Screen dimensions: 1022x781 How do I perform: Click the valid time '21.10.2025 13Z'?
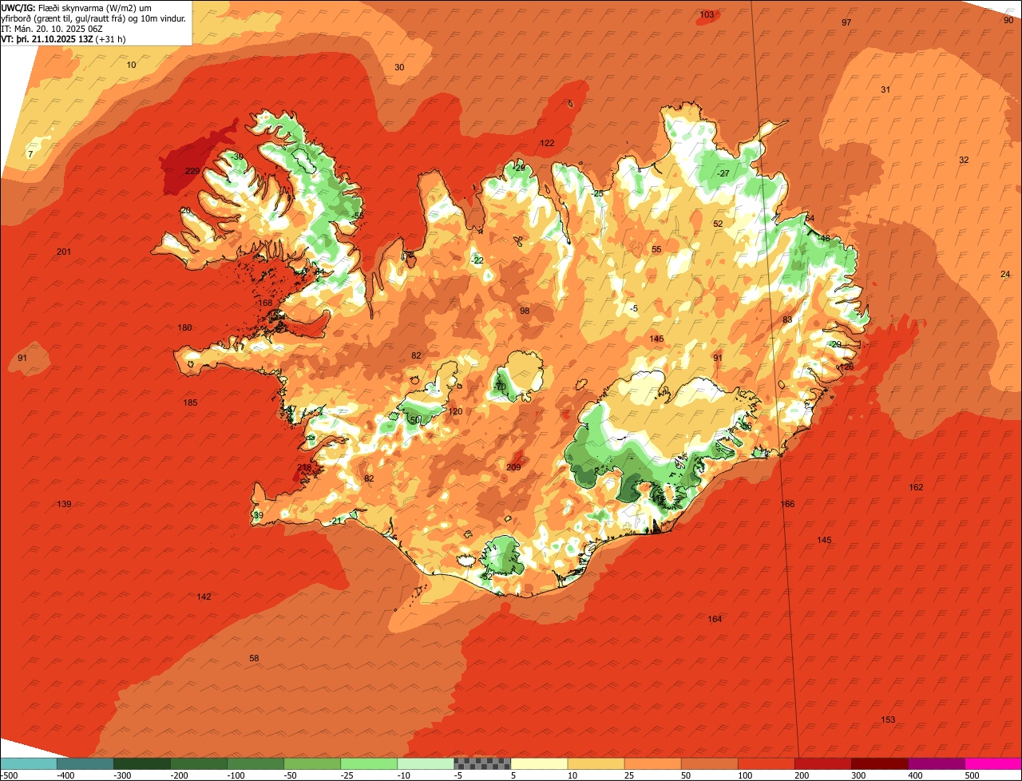pos(63,38)
